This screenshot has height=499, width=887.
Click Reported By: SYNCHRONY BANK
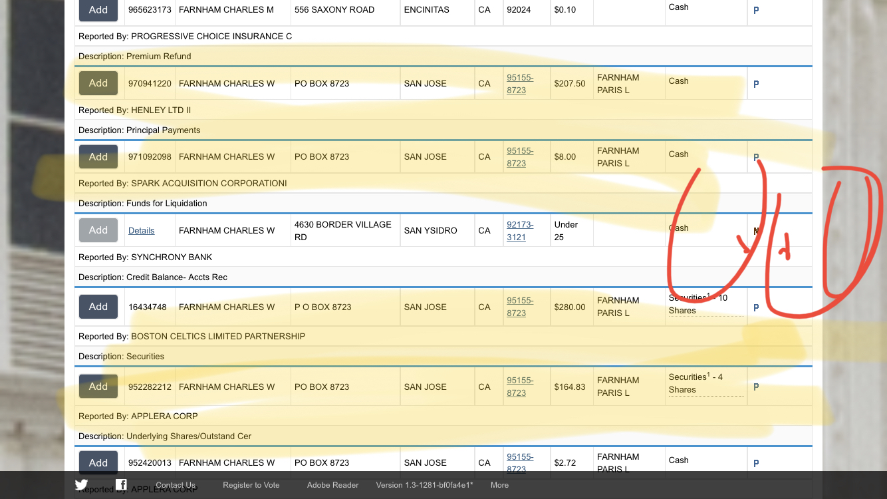[x=146, y=257]
